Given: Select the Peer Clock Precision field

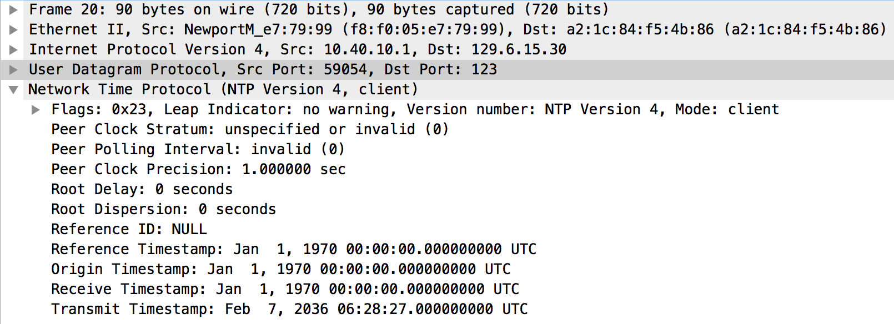Looking at the screenshot, I should click(198, 169).
